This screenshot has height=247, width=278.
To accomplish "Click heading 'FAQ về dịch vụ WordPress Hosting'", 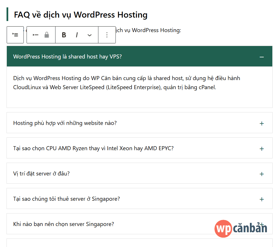I will 81,15.
